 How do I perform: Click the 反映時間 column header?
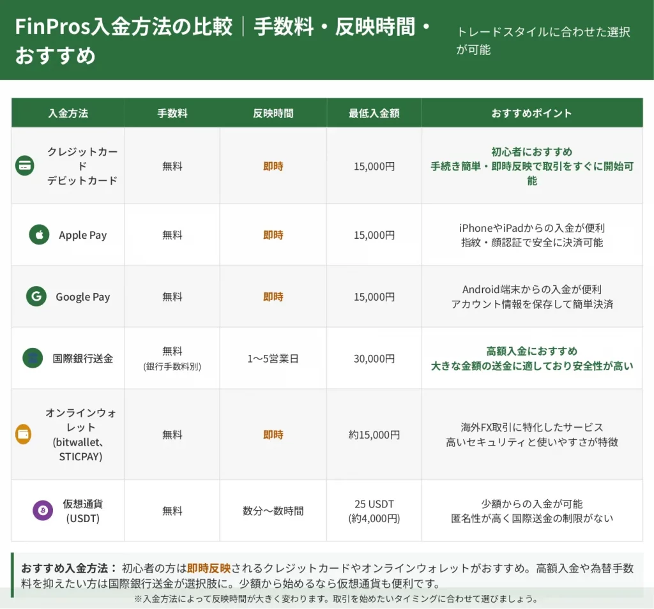tap(273, 113)
